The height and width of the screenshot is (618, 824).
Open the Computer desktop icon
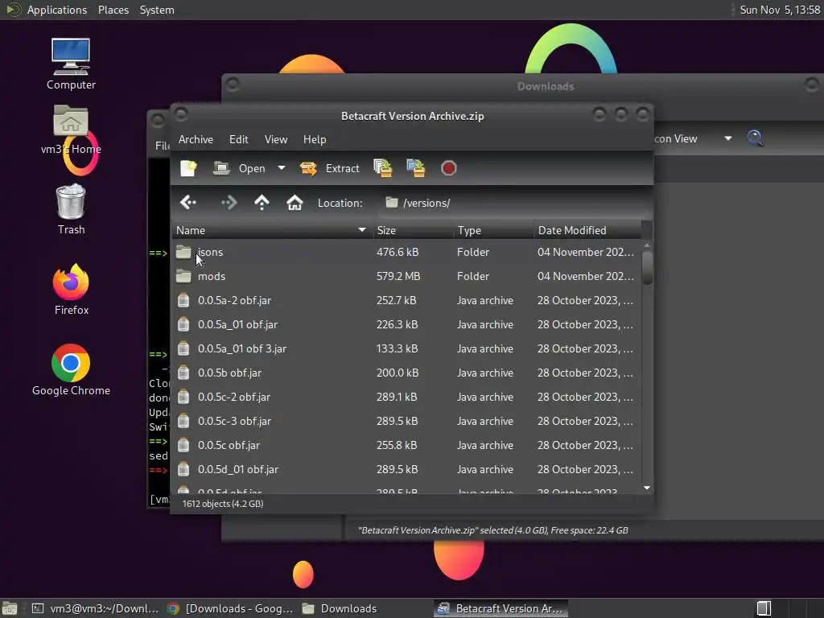click(x=71, y=64)
